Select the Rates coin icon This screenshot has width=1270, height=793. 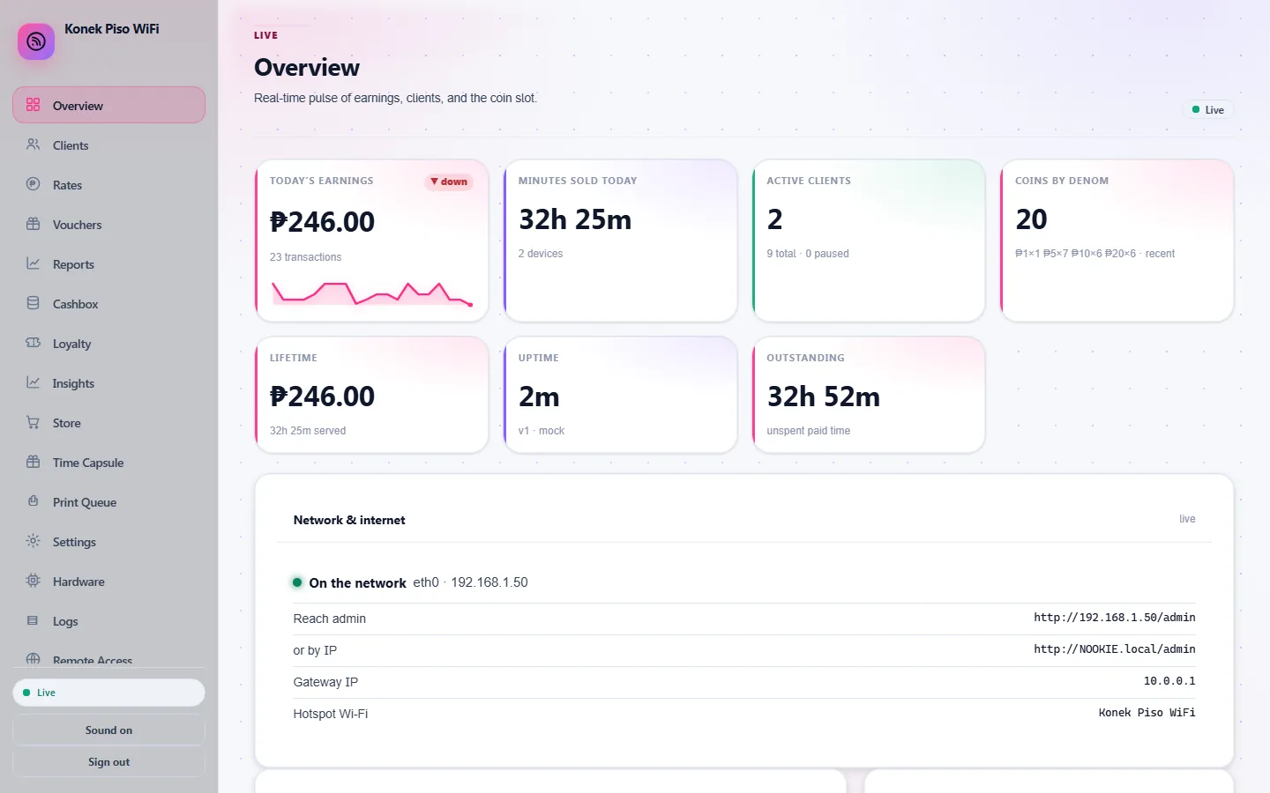click(34, 184)
